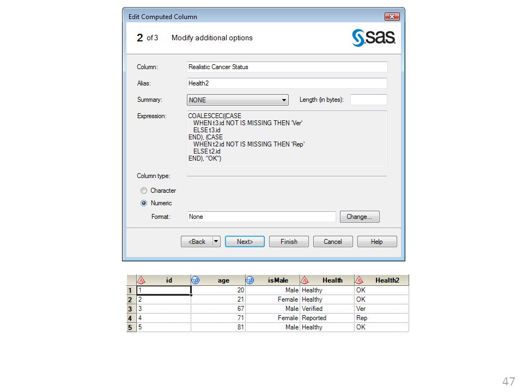Go back with the <Back button

pyautogui.click(x=197, y=241)
